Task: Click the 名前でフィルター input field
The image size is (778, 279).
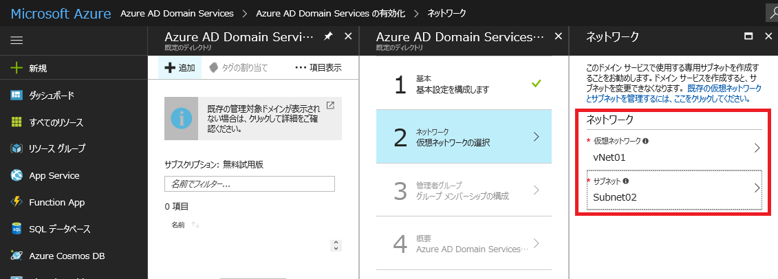Action: 250,184
